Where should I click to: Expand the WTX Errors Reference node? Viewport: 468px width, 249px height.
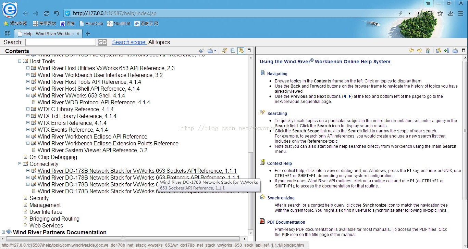pyautogui.click(x=28, y=123)
